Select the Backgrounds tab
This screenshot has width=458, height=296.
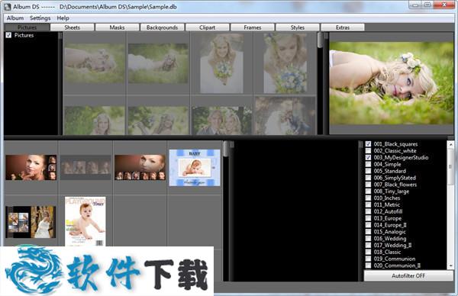point(162,27)
